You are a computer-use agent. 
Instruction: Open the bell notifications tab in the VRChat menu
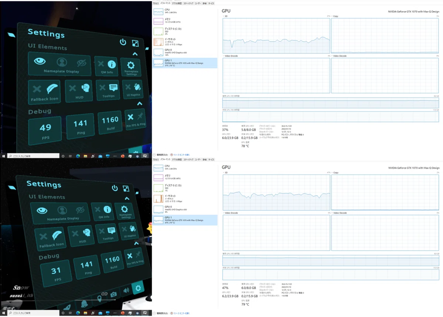click(x=84, y=304)
